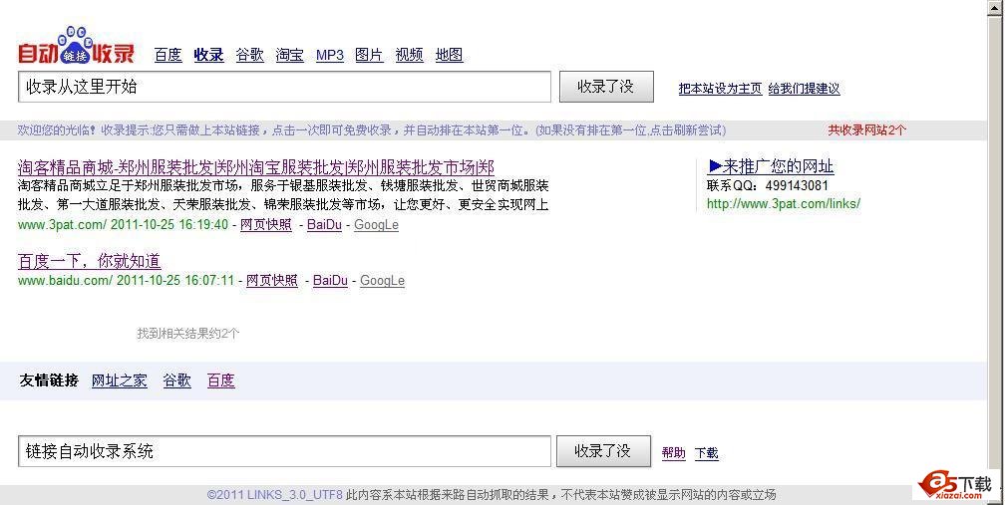Image resolution: width=1005 pixels, height=505 pixels.
Task: Click the 自动收录 site logo
Action: tap(76, 46)
